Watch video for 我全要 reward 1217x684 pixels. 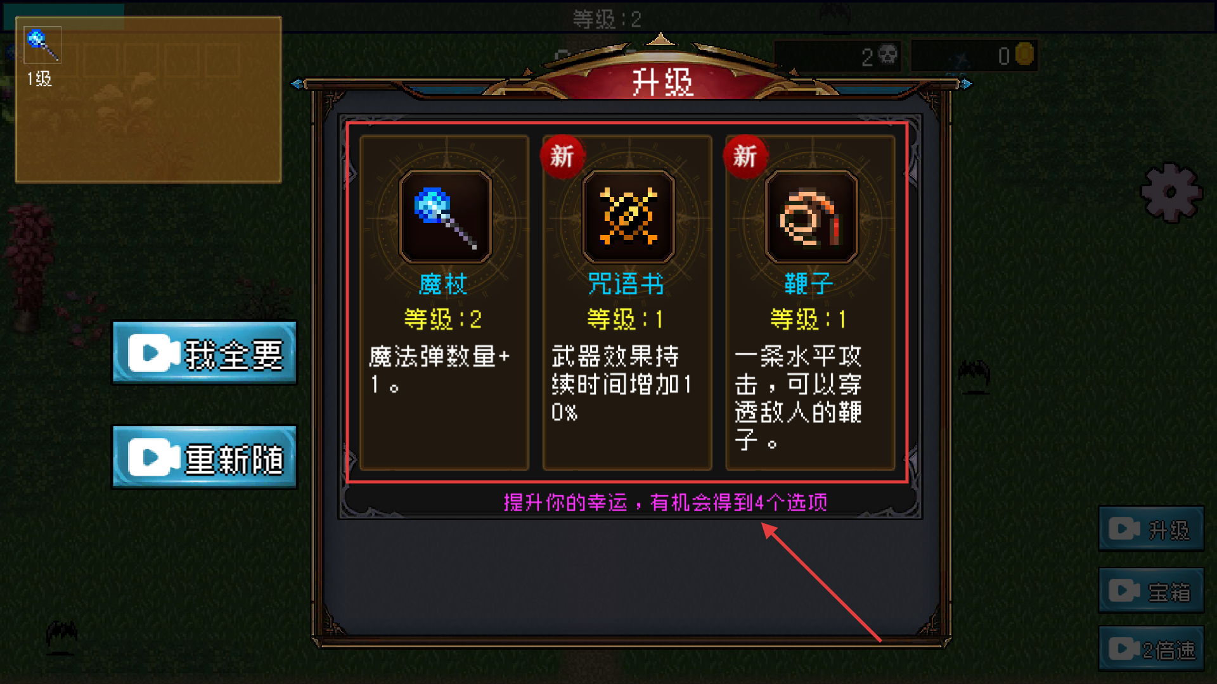pyautogui.click(x=205, y=353)
